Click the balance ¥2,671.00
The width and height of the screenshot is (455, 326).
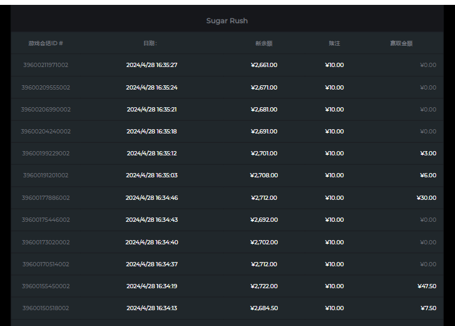pos(264,87)
